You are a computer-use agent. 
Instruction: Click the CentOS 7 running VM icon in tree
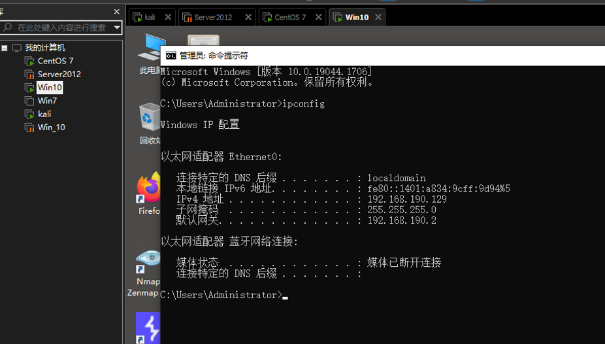coord(29,61)
